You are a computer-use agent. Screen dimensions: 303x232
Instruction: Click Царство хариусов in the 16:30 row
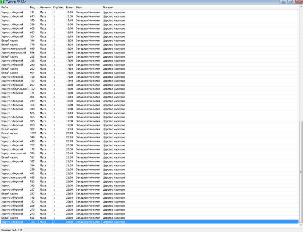point(114,49)
